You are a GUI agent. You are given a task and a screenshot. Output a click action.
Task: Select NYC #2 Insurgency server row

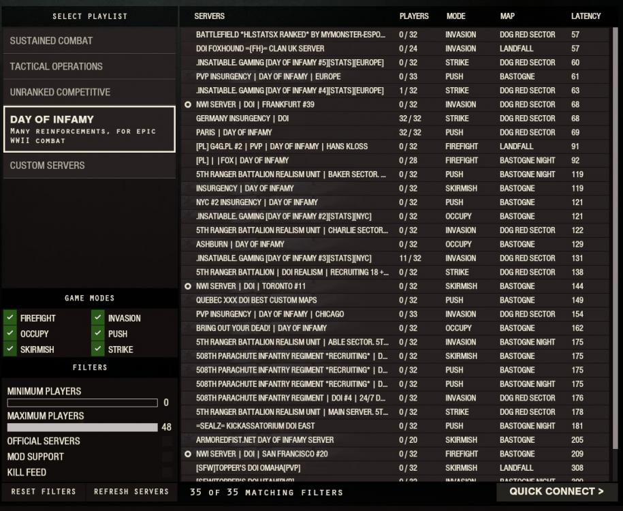point(396,202)
